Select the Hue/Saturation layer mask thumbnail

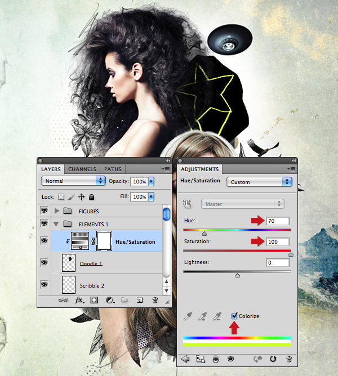coord(104,241)
